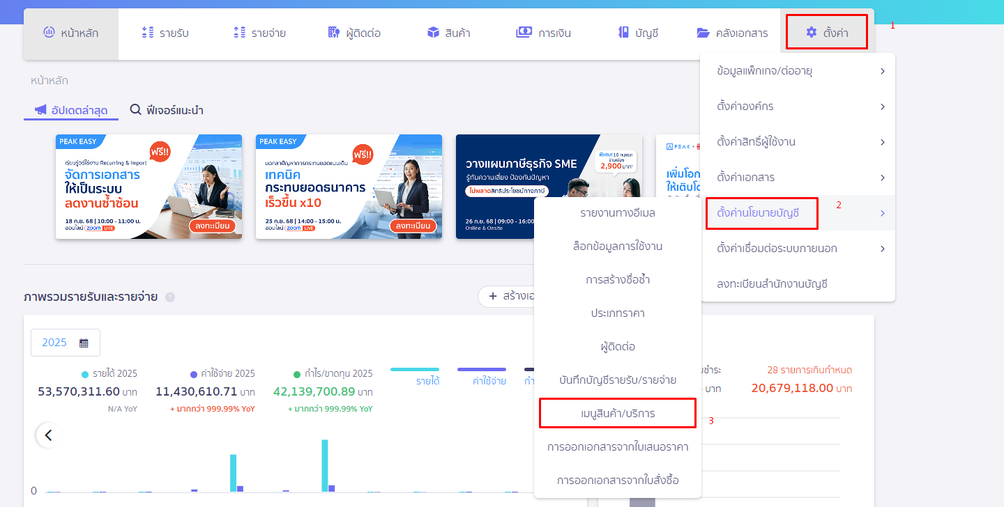Open the หน้าหลัก home tab
Image resolution: width=1004 pixels, height=507 pixels.
point(71,33)
